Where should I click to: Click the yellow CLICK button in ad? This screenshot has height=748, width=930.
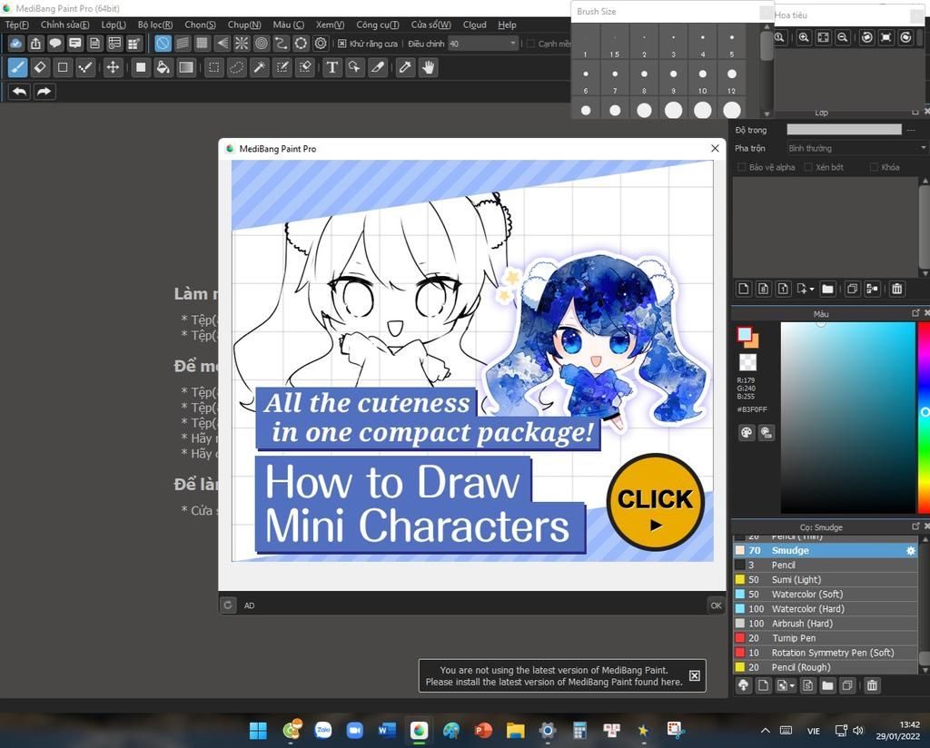[656, 503]
